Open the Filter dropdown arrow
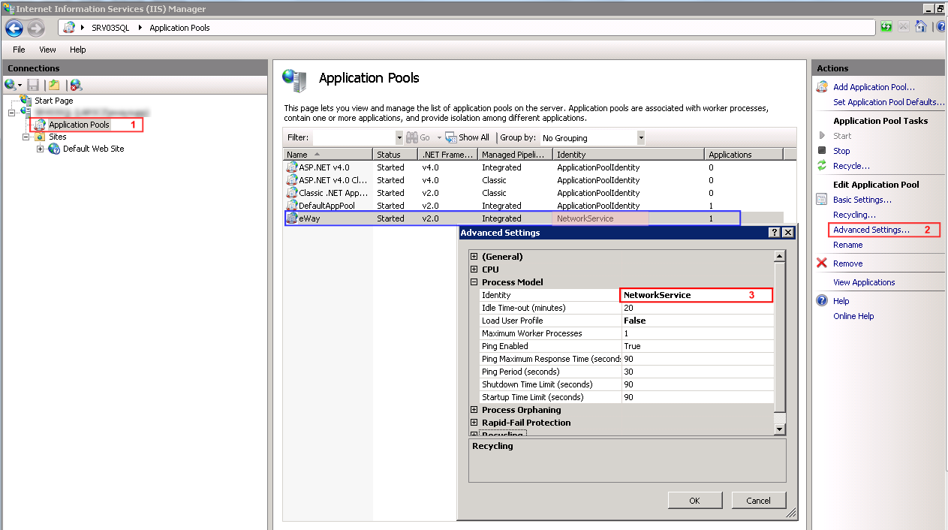 pos(399,138)
